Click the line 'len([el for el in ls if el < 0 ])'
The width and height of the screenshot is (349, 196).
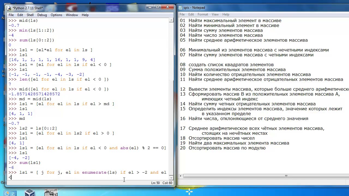coord(64,79)
